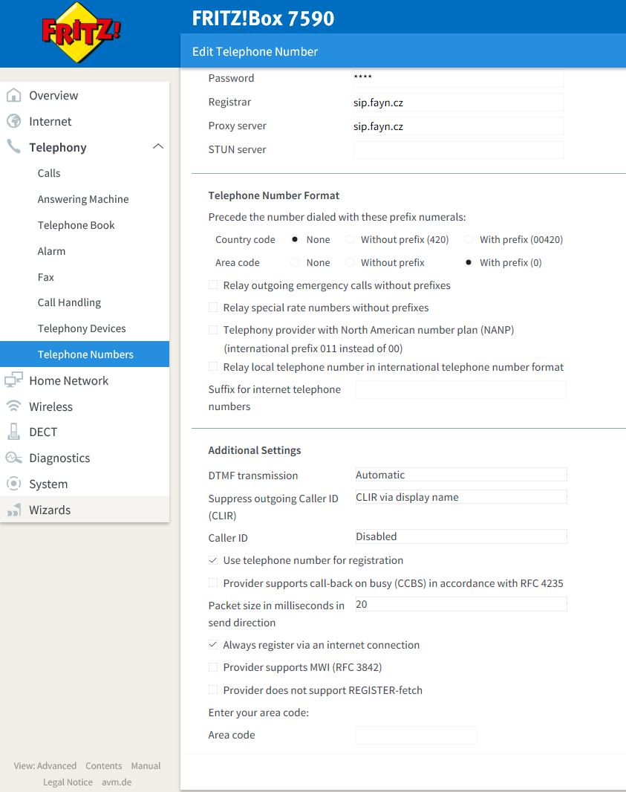Screen dimensions: 626x792
Task: Uncheck Use telephone number for registration
Action: [213, 560]
